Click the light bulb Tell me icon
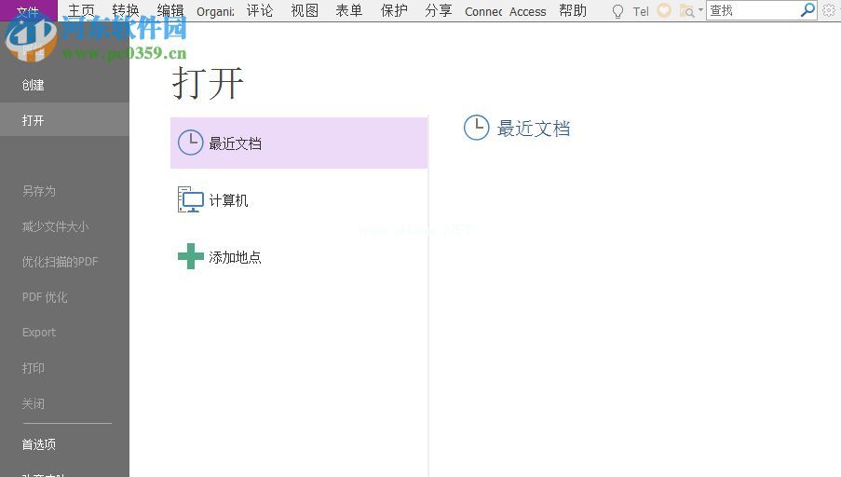Screen dimensions: 841x477 pos(617,11)
